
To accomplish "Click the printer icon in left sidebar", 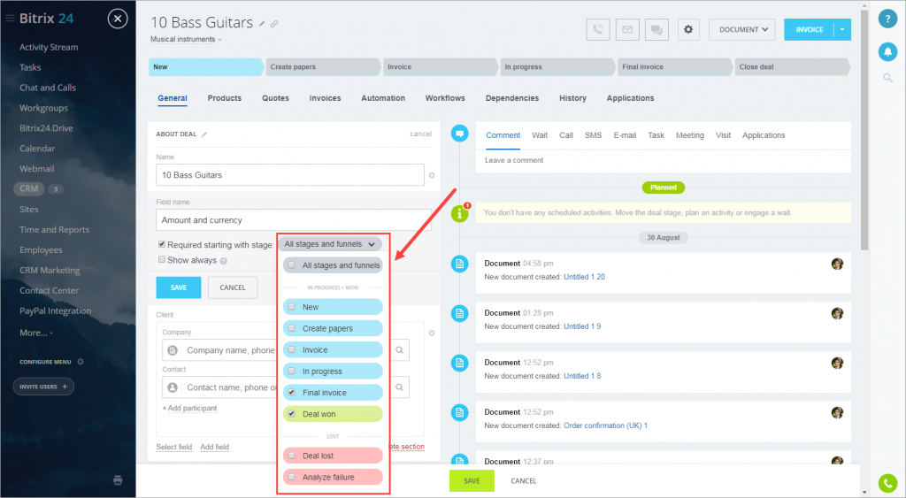I will pyautogui.click(x=118, y=480).
